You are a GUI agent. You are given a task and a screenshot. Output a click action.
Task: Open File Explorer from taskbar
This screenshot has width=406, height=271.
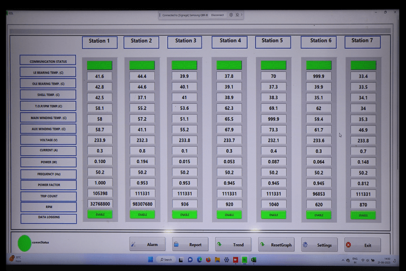click(x=217, y=260)
